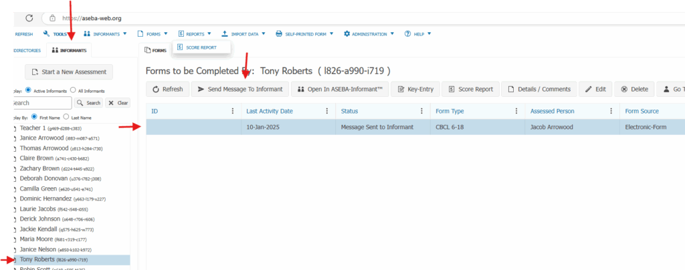Click Send Message To Informant button
The image size is (685, 270).
coord(240,89)
